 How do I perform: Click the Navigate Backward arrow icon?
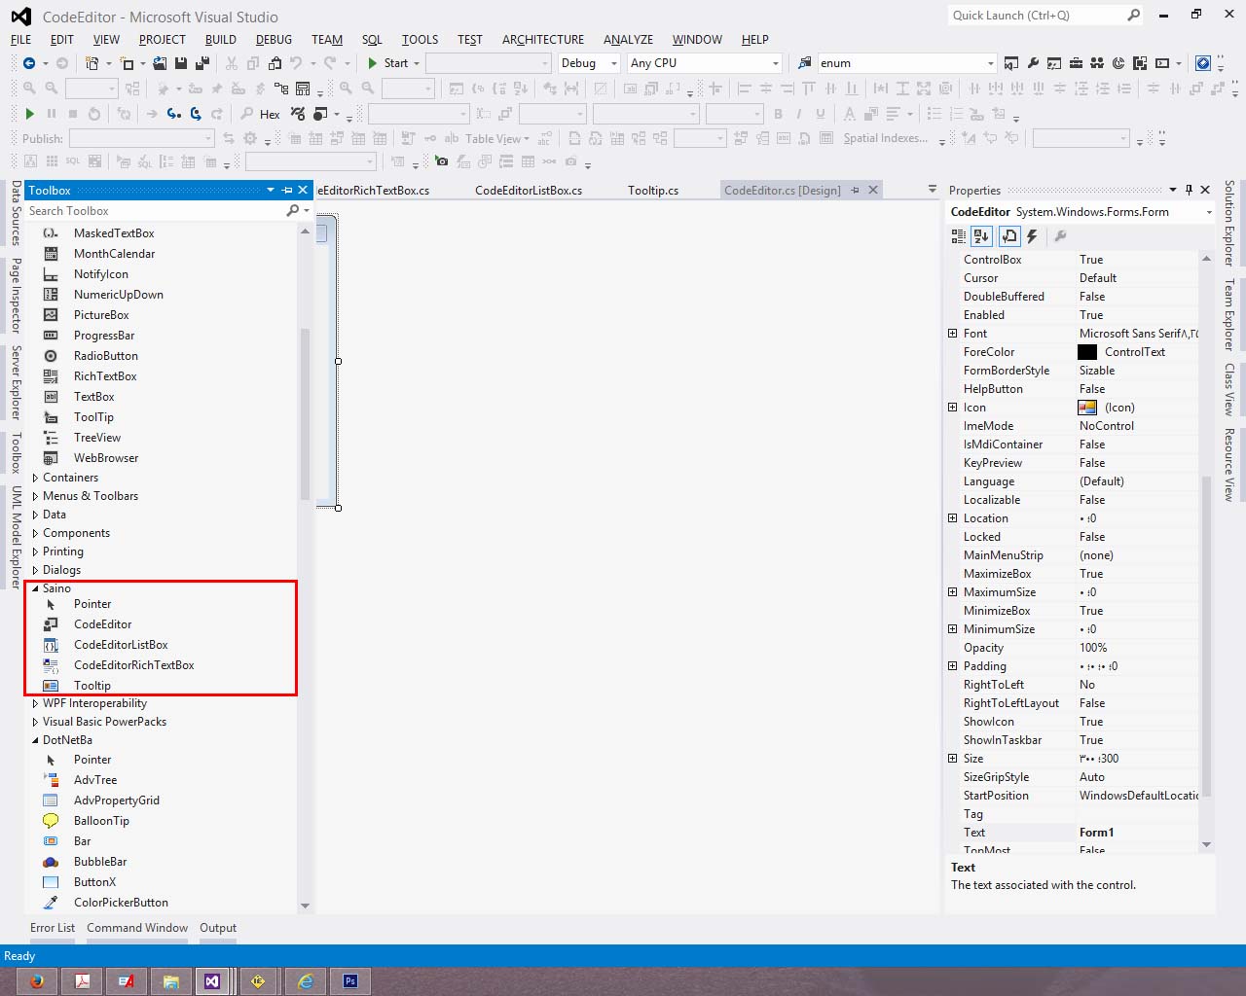pyautogui.click(x=29, y=63)
